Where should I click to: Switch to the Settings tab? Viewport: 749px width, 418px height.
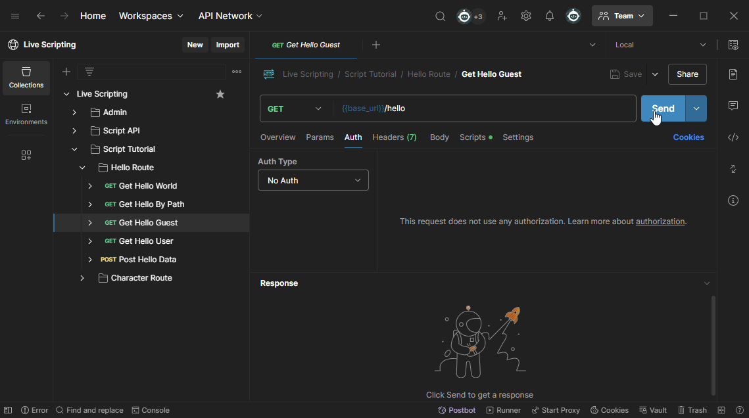pos(518,137)
